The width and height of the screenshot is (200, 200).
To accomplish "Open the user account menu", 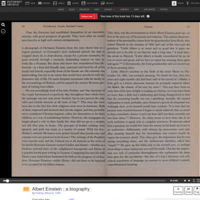I will 177,3.
